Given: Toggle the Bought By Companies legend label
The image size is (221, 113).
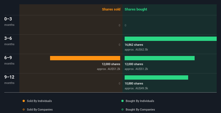Looking at the screenshot, I should (x=140, y=110).
